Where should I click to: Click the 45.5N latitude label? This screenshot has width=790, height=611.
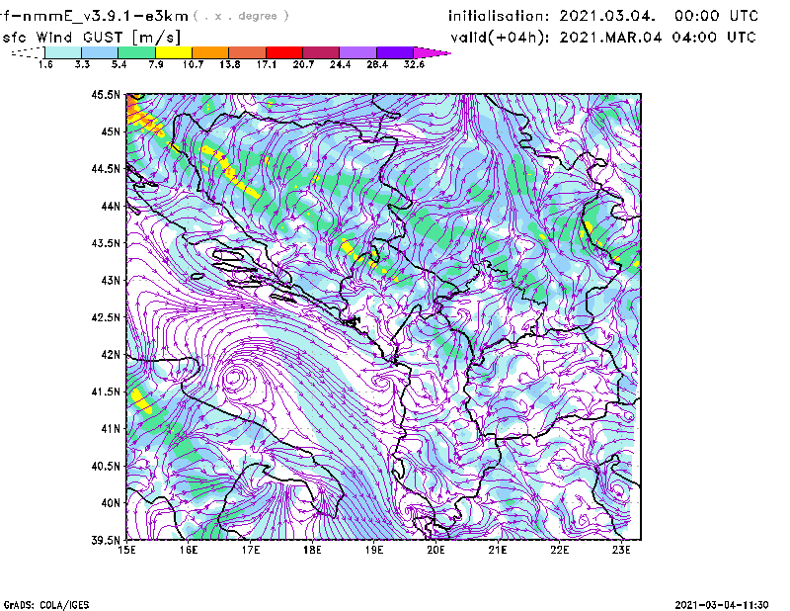[106, 94]
